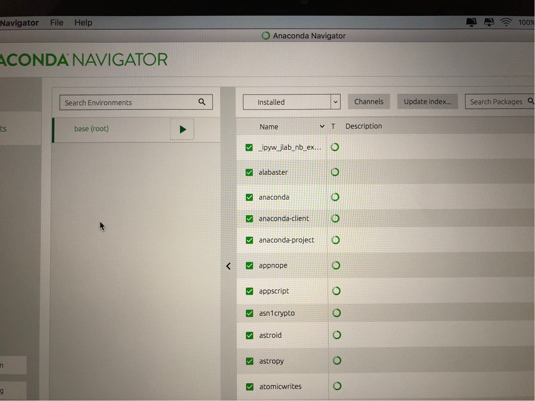Toggle the alabaster package checkbox

(249, 172)
